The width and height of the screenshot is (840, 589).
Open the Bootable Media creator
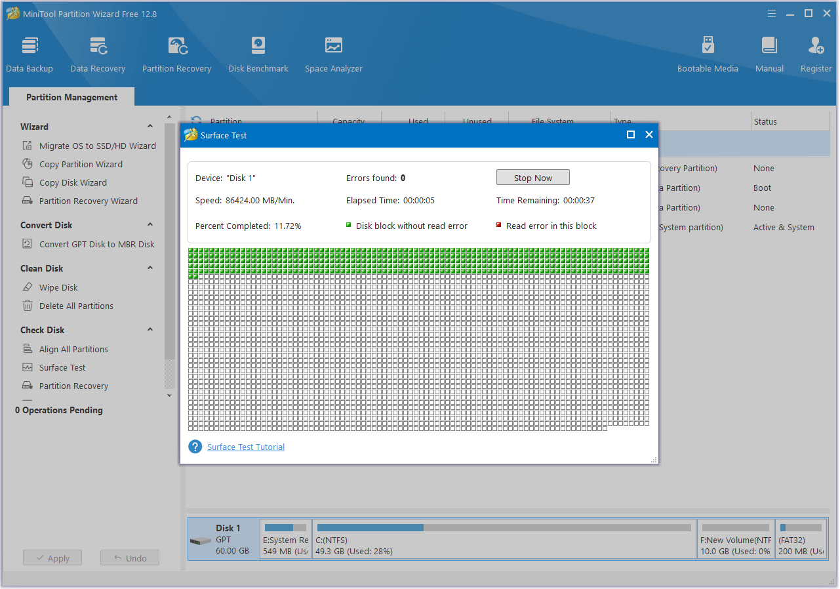pos(708,52)
